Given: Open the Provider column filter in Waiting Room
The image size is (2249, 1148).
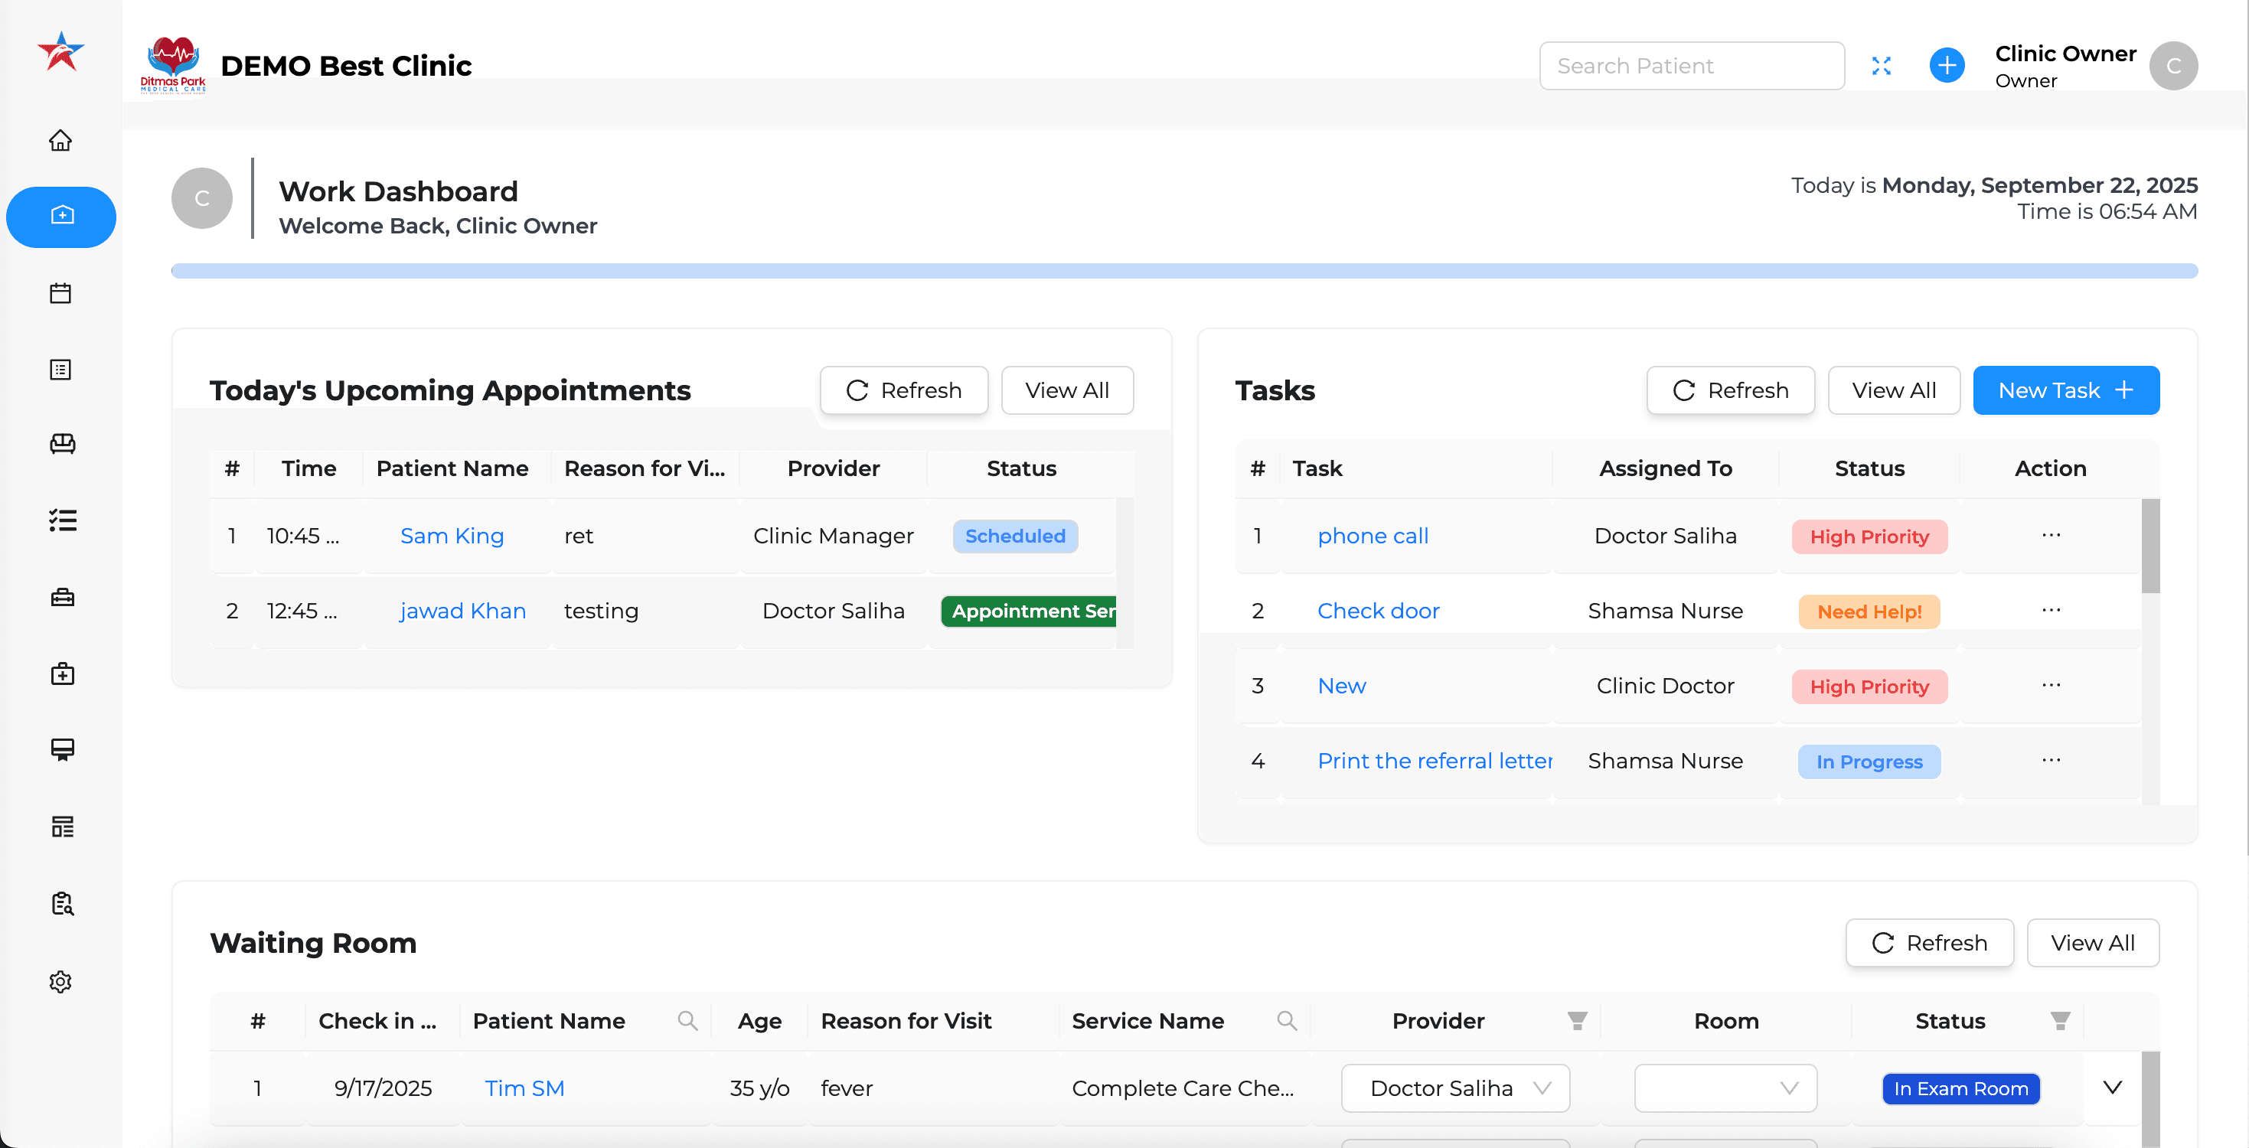Looking at the screenshot, I should (x=1577, y=1020).
